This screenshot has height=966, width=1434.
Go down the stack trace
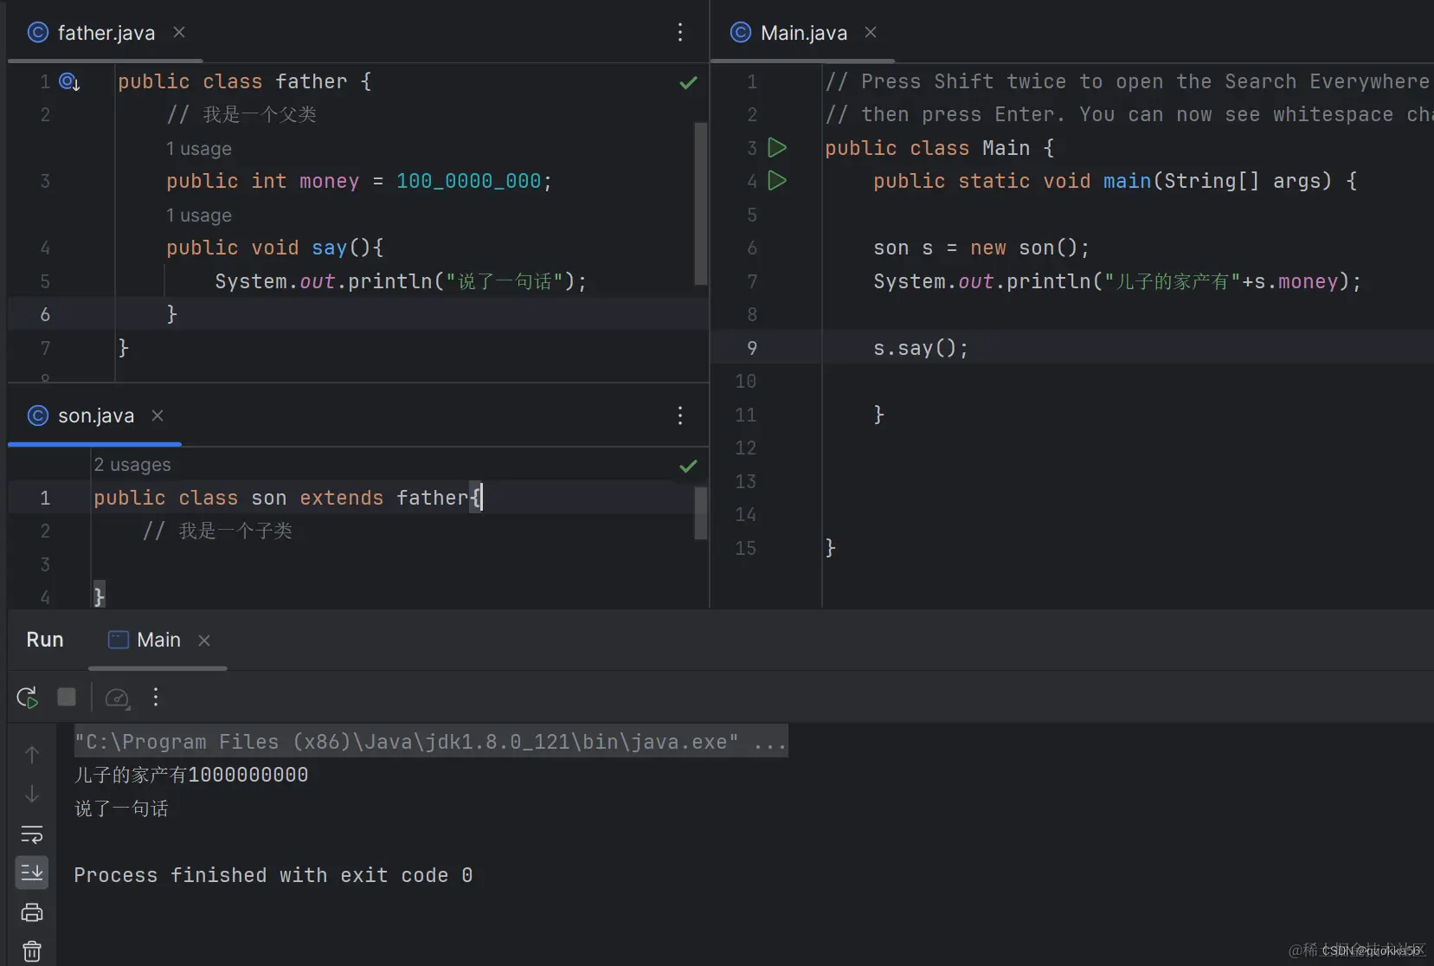(32, 794)
